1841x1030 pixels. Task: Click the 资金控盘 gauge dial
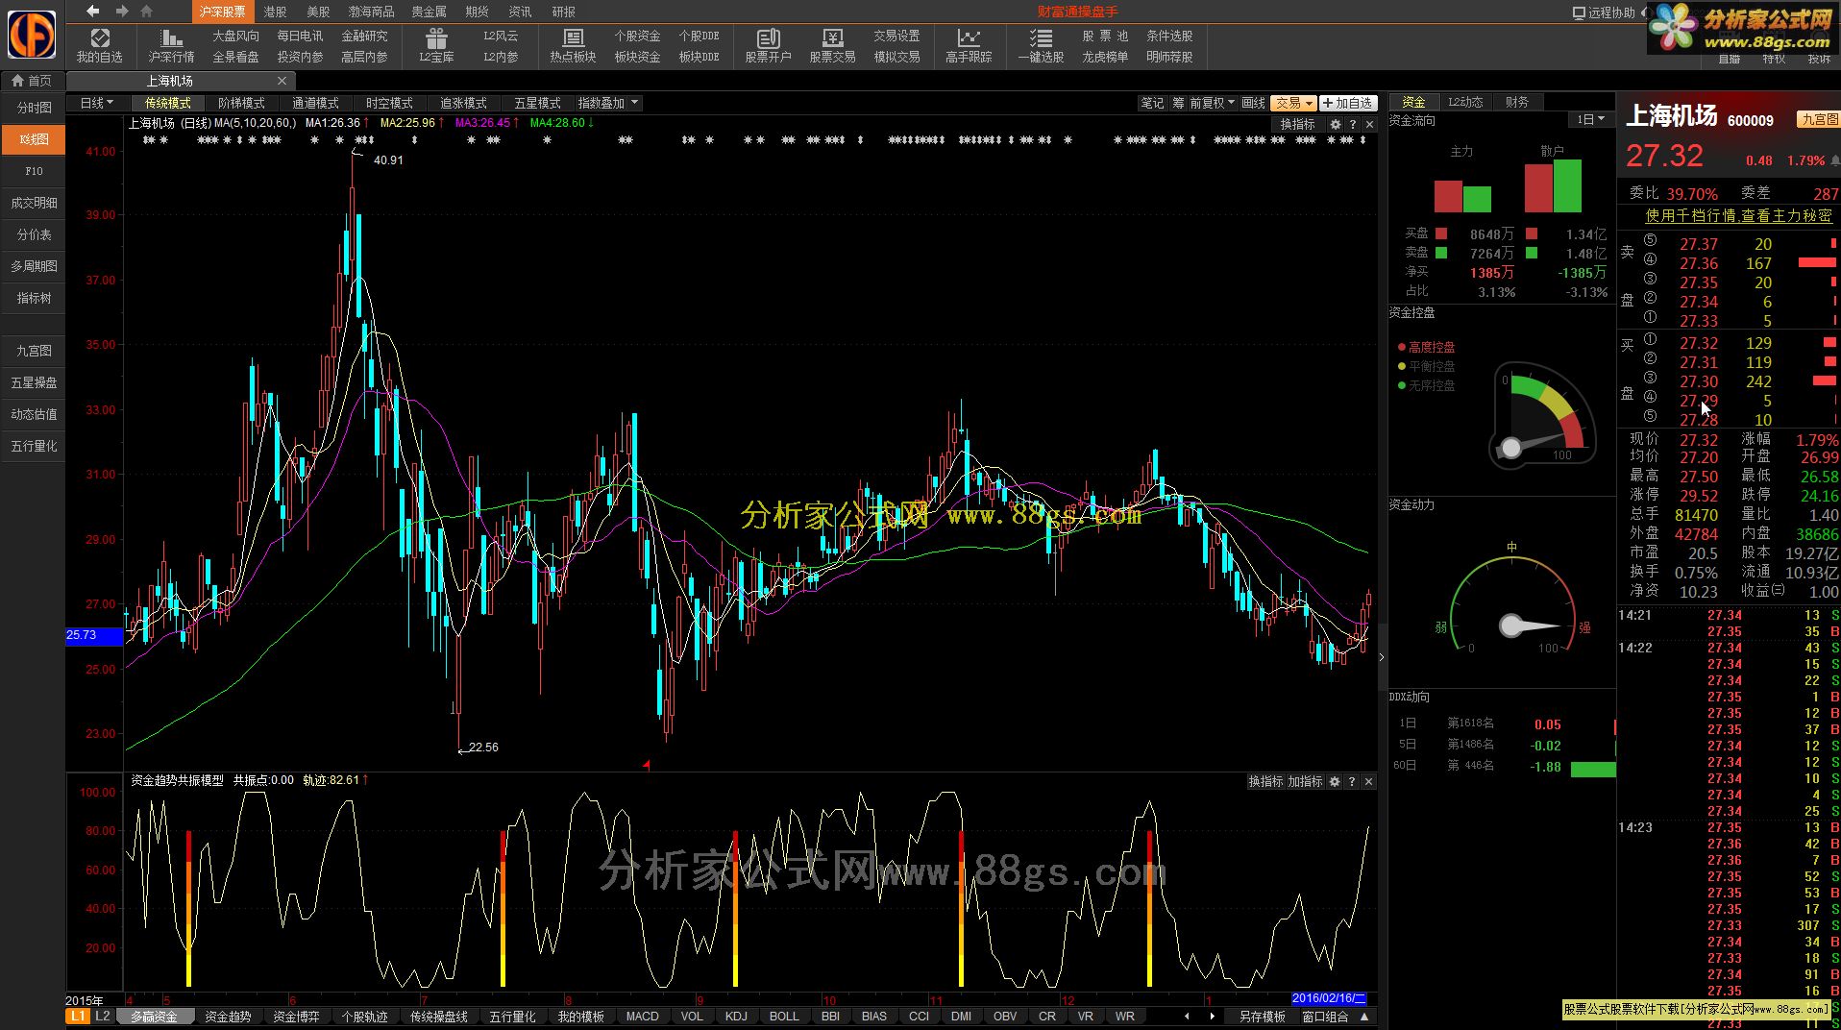click(x=1542, y=415)
